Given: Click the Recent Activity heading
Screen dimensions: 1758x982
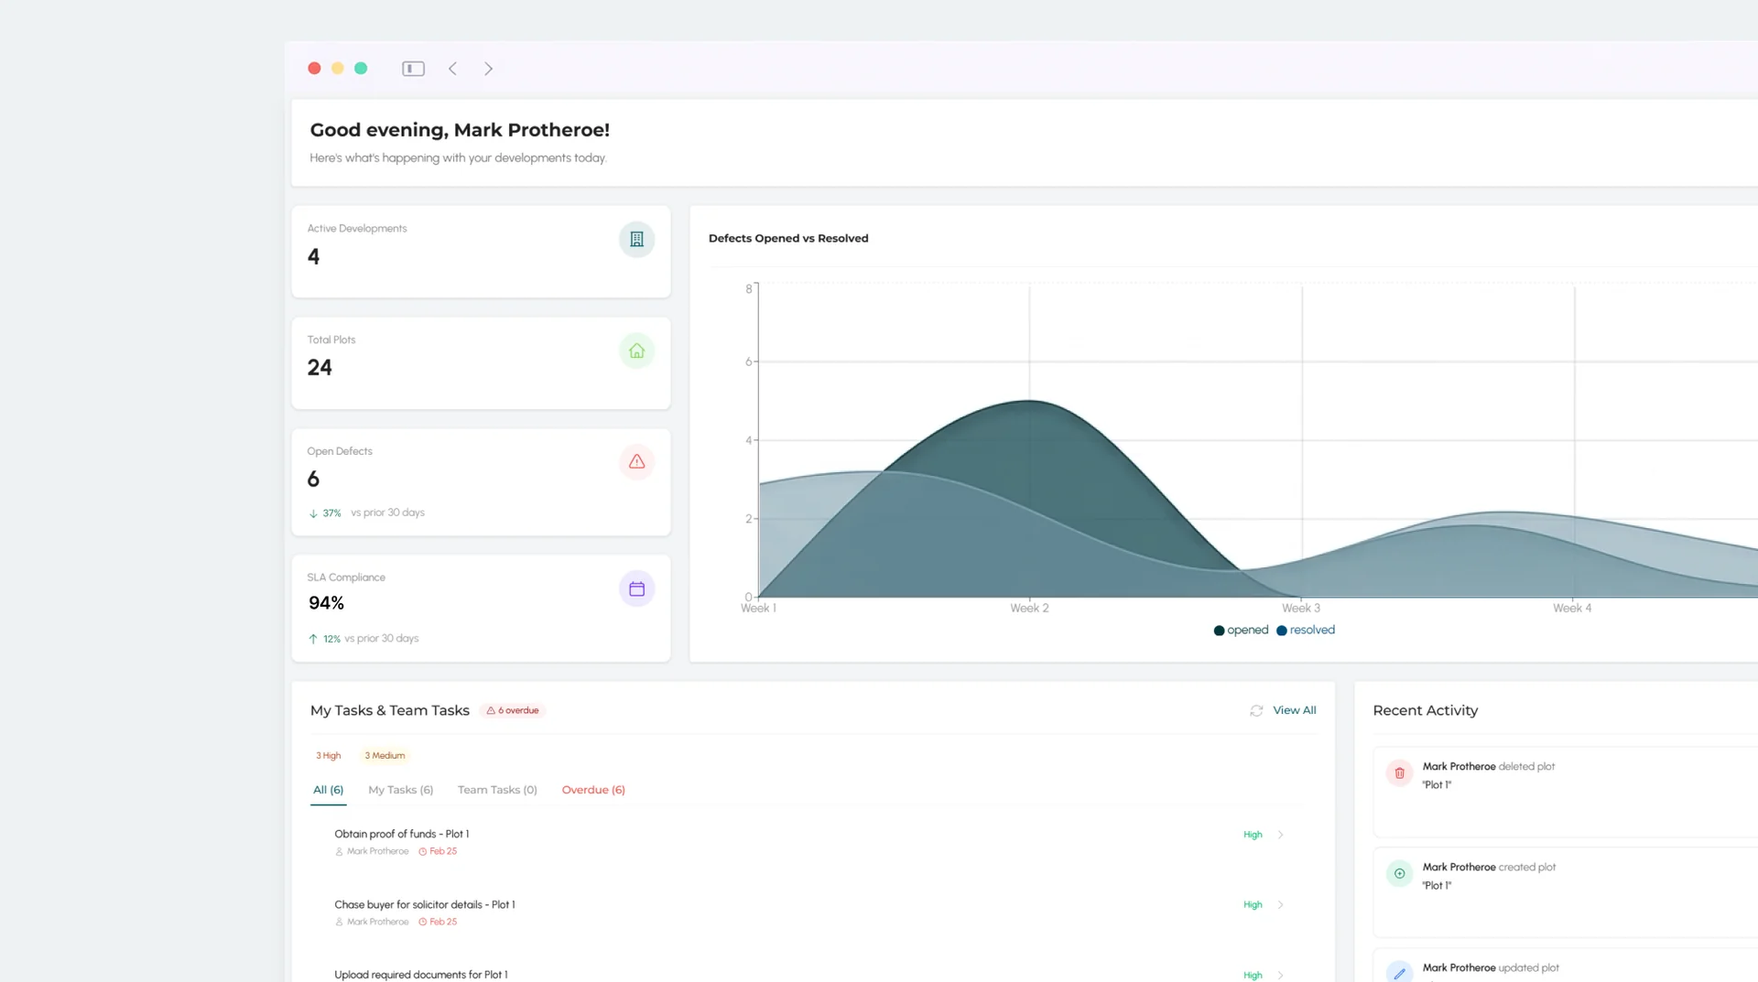Looking at the screenshot, I should (1426, 711).
